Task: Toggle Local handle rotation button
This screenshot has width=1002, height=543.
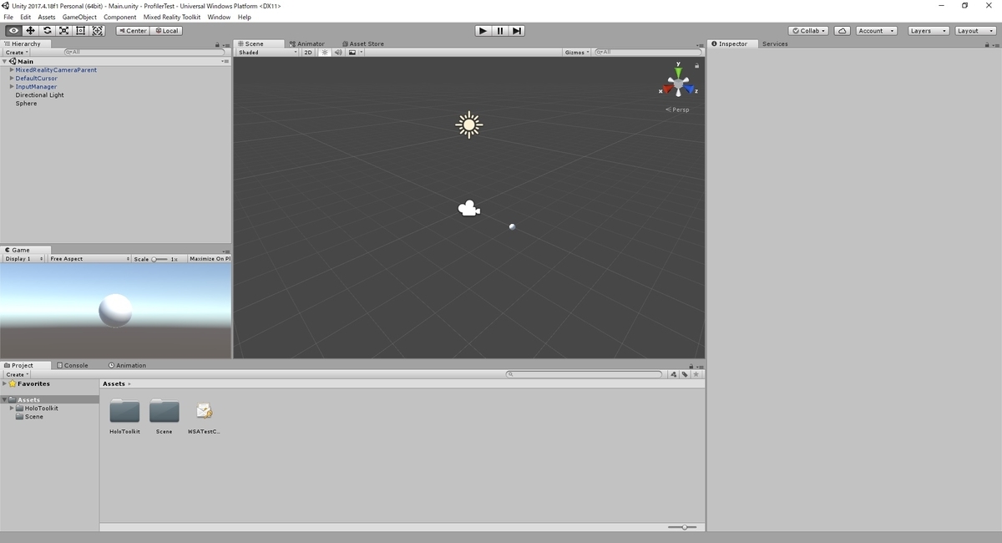Action: tap(166, 31)
